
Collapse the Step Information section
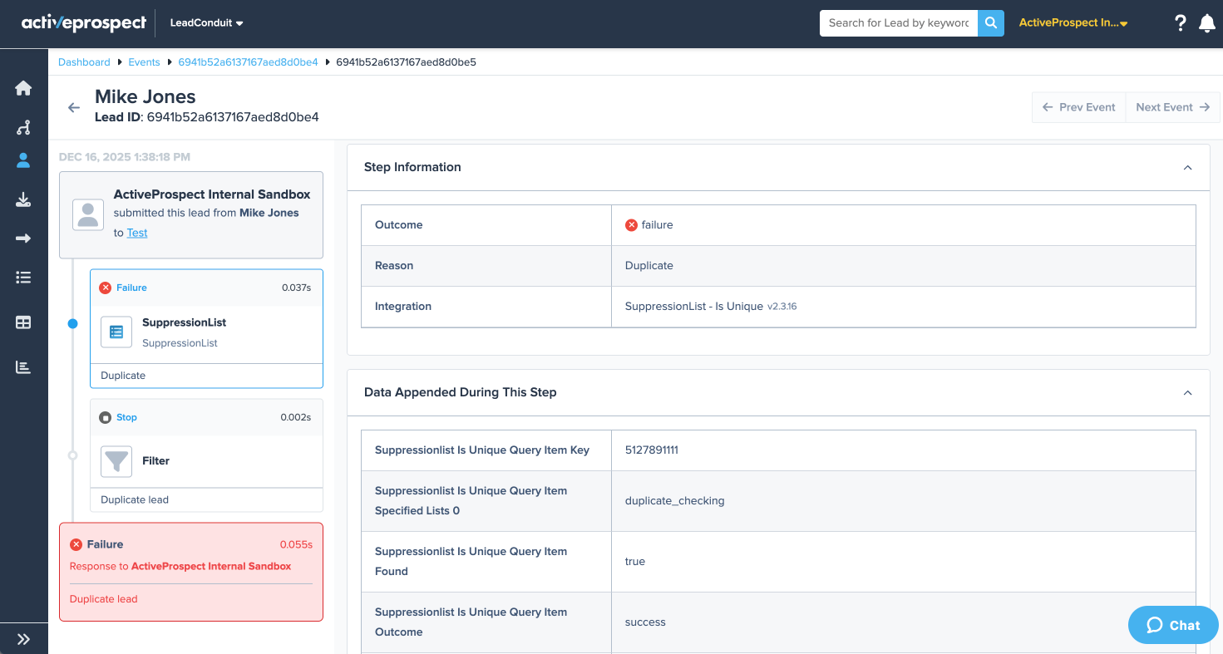click(1187, 167)
